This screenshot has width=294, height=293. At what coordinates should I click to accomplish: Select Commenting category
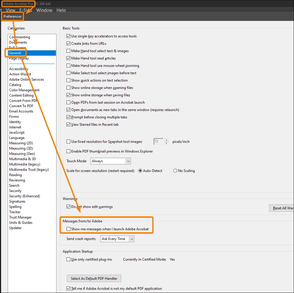pyautogui.click(x=19, y=37)
